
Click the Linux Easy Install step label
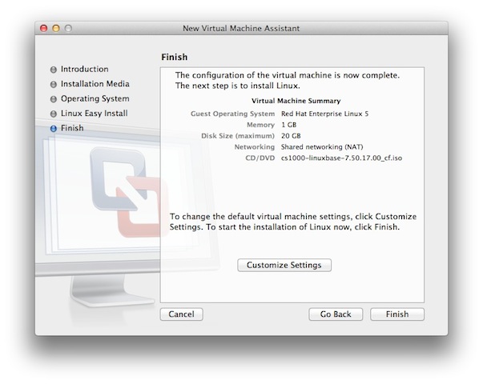[94, 114]
